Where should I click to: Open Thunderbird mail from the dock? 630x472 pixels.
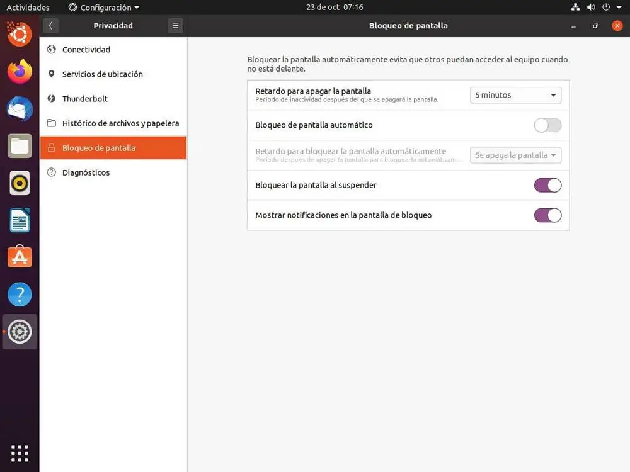pos(20,108)
